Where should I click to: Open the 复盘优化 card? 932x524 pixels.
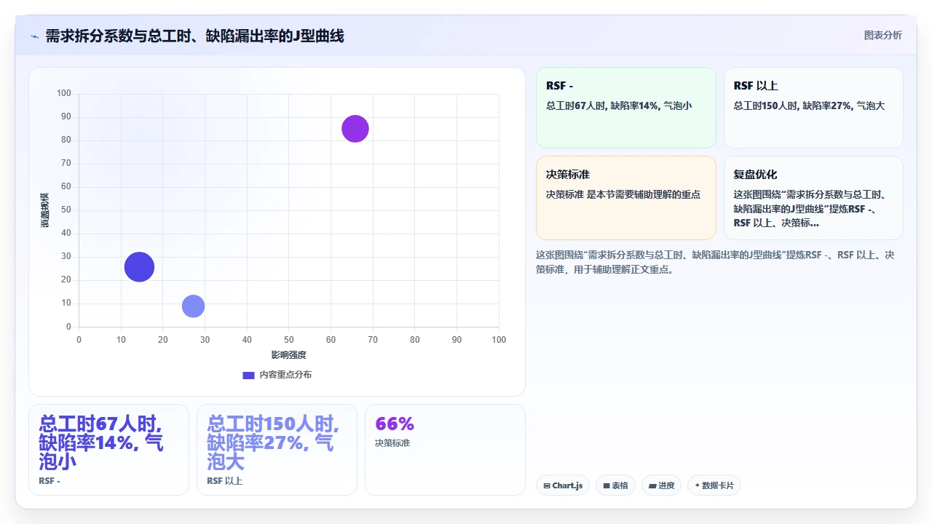813,198
